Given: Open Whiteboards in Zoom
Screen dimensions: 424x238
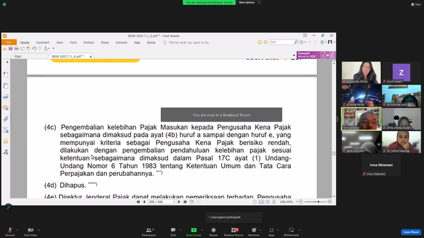Looking at the screenshot, I should pos(291,231).
